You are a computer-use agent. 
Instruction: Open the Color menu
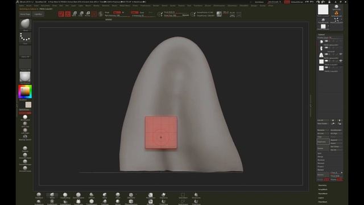click(x=36, y=6)
